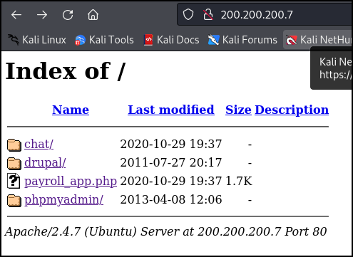Click the insecure connection padlock icon
Image resolution: width=353 pixels, height=257 pixels.
(x=208, y=14)
